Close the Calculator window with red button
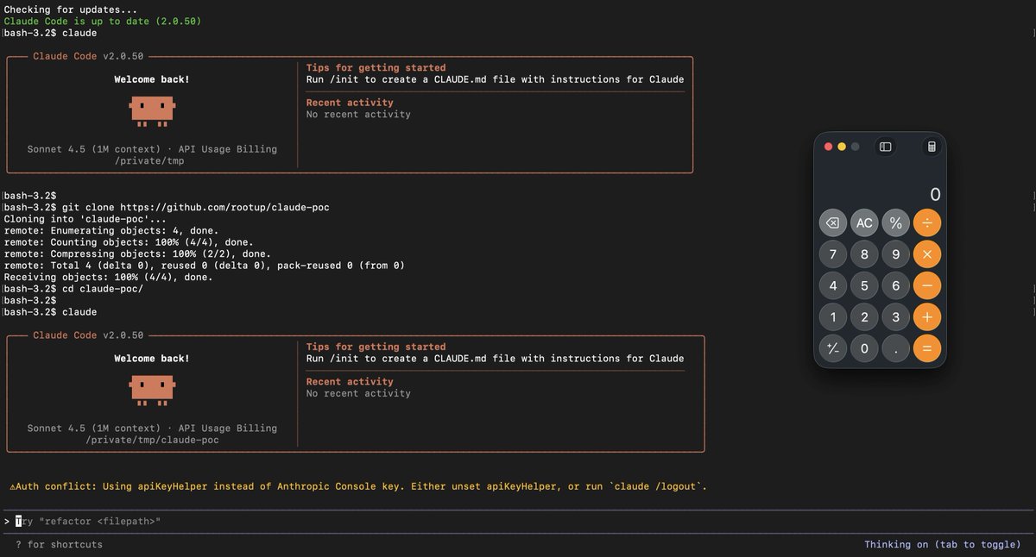This screenshot has width=1036, height=557. click(828, 147)
